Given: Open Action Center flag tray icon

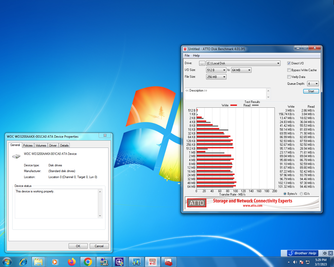Looking at the screenshot, I should pos(301,262).
